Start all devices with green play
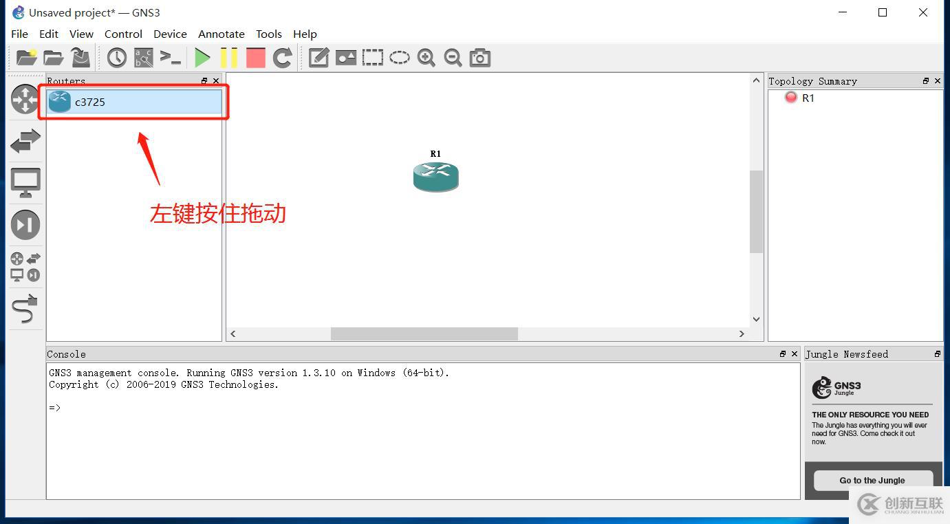Viewport: 950px width, 524px height. 202,58
